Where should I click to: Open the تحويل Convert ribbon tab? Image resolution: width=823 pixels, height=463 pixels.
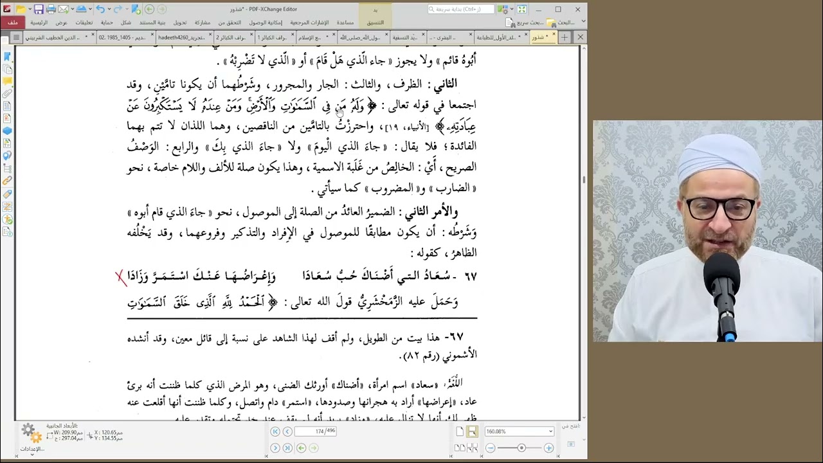tap(180, 23)
